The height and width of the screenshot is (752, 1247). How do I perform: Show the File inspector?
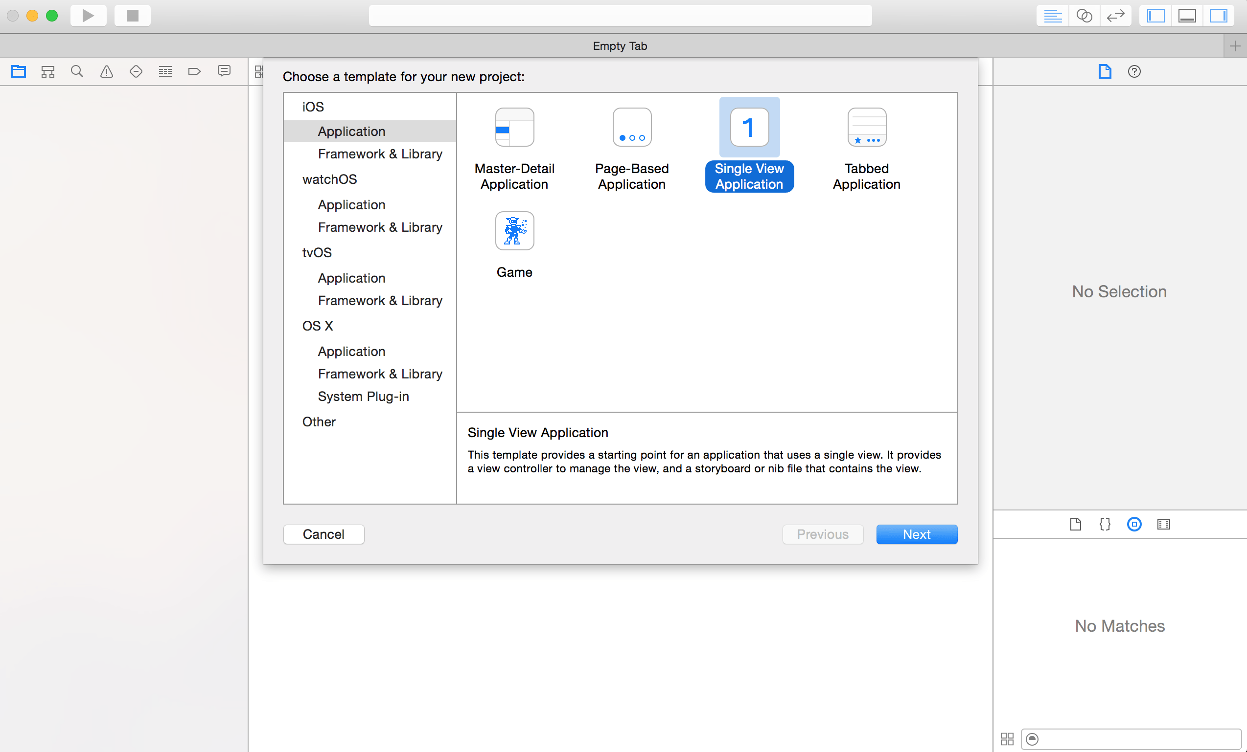click(x=1105, y=71)
